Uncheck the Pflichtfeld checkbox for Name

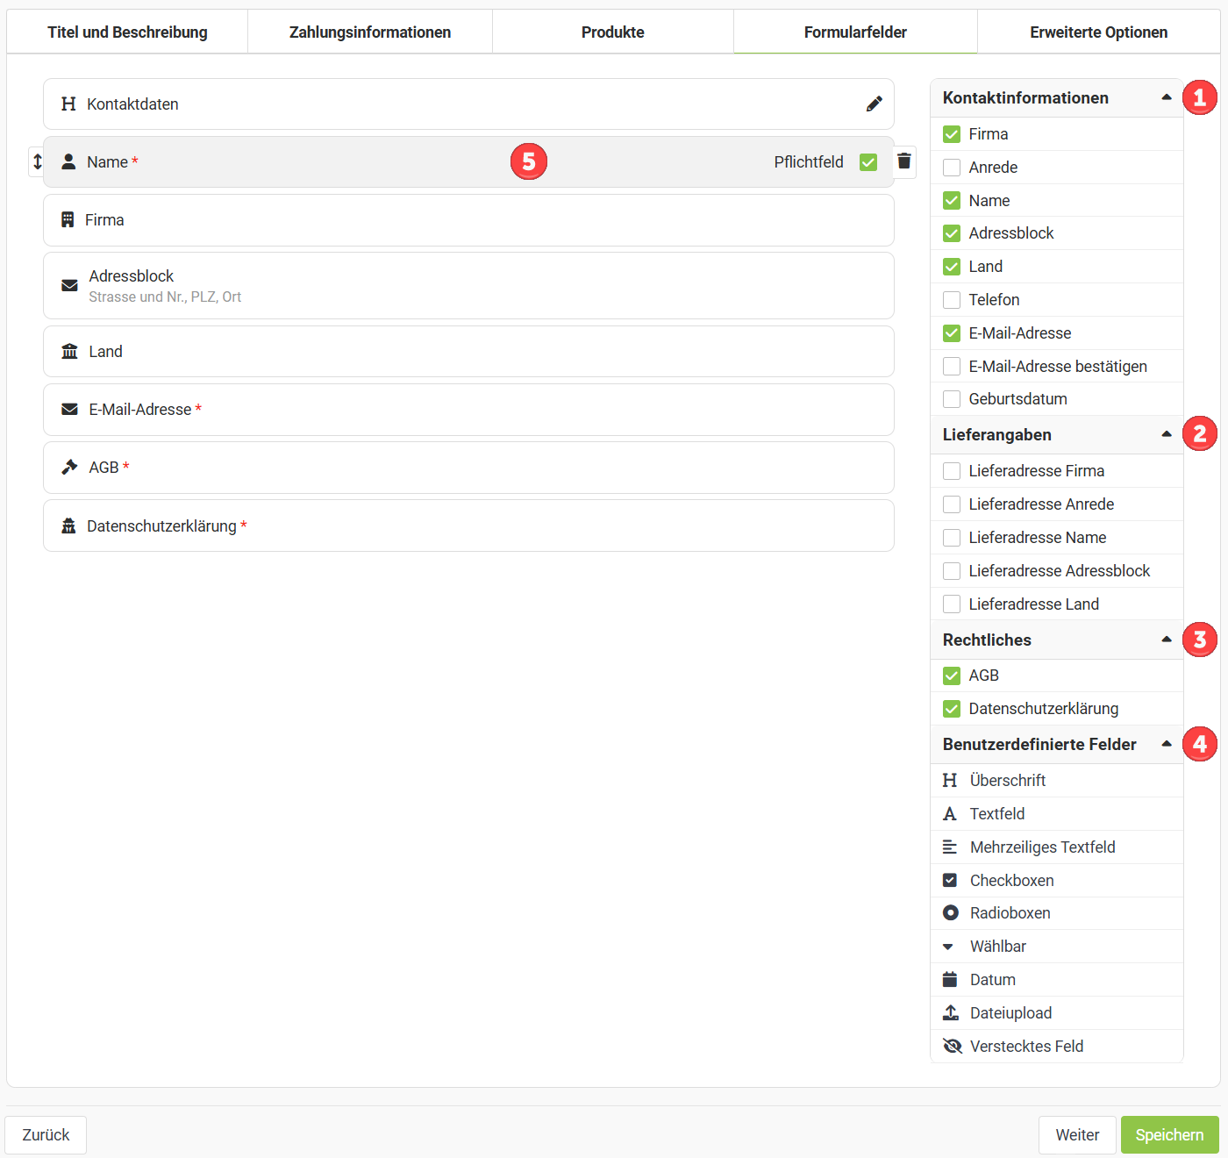[x=868, y=162]
